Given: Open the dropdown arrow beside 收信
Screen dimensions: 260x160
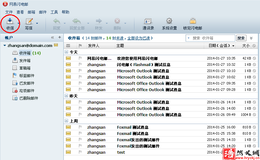Looking at the screenshot, I should click(x=18, y=23).
